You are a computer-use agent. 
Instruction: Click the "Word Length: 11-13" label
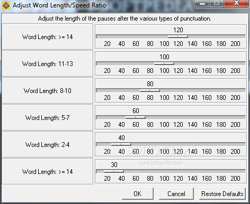coord(48,64)
